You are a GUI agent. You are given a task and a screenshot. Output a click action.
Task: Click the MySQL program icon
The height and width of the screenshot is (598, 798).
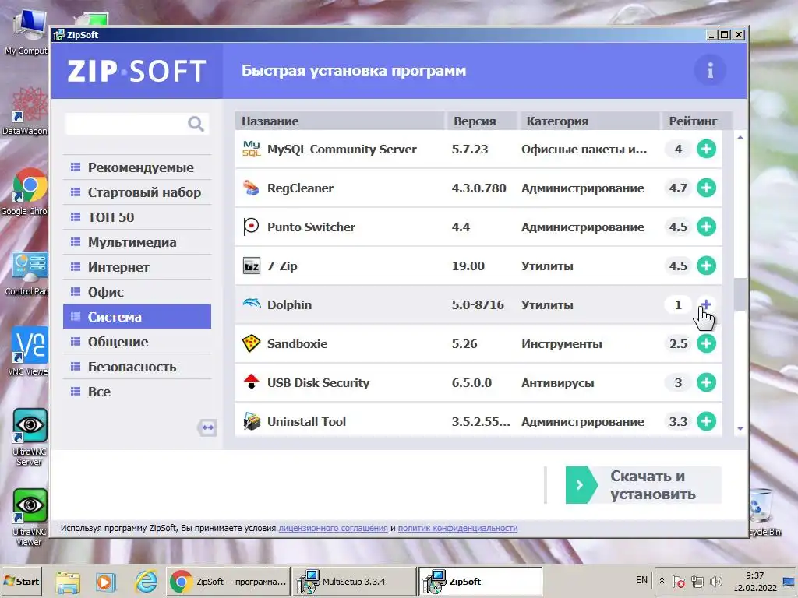click(252, 149)
